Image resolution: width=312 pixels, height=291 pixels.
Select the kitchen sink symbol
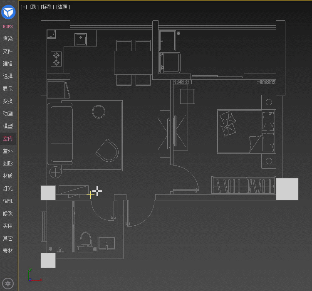pos(81,39)
